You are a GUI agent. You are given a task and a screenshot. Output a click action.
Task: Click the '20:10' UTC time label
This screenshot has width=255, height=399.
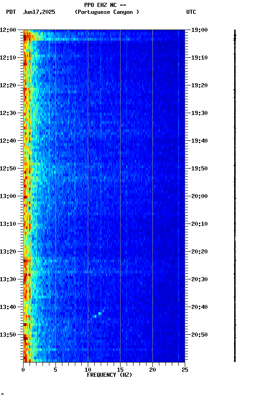click(200, 224)
